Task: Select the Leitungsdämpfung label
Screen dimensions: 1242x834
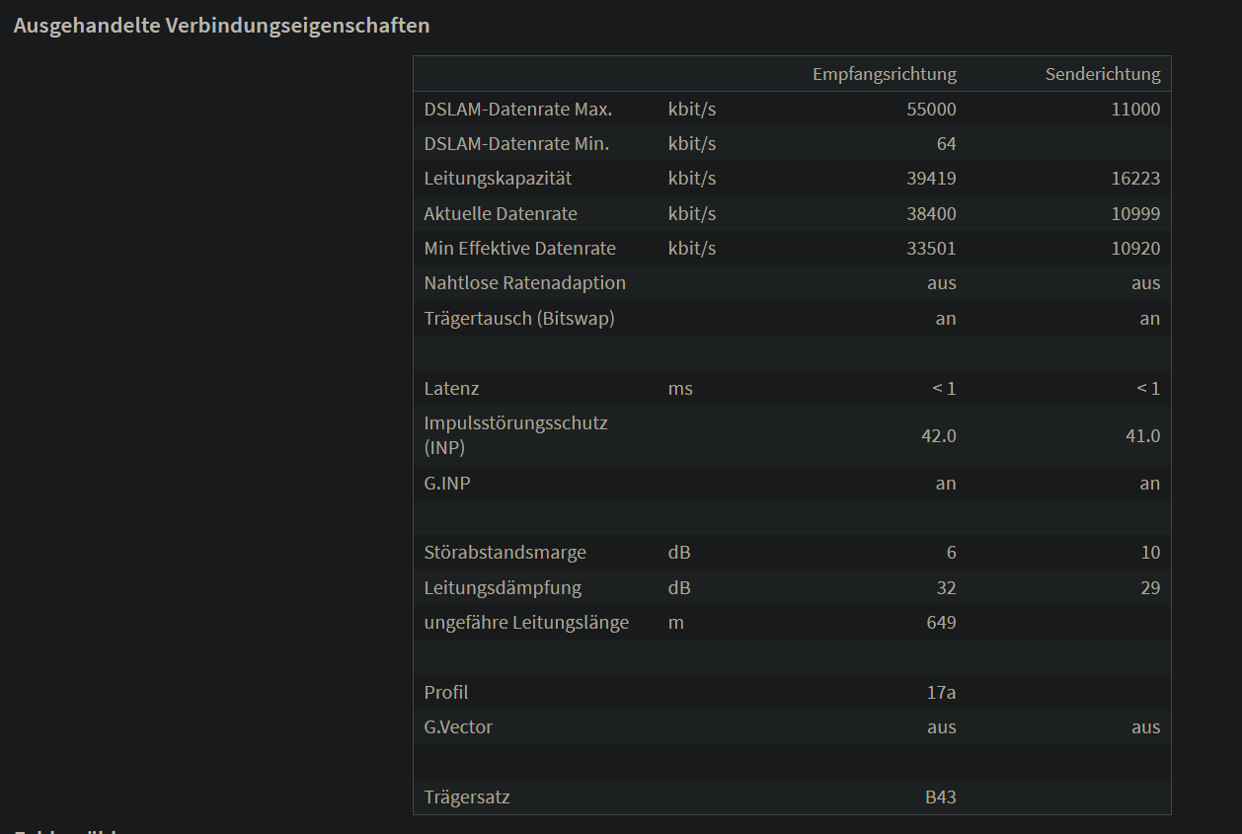Action: point(503,587)
